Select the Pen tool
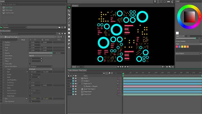The image size is (202, 114). point(69,15)
